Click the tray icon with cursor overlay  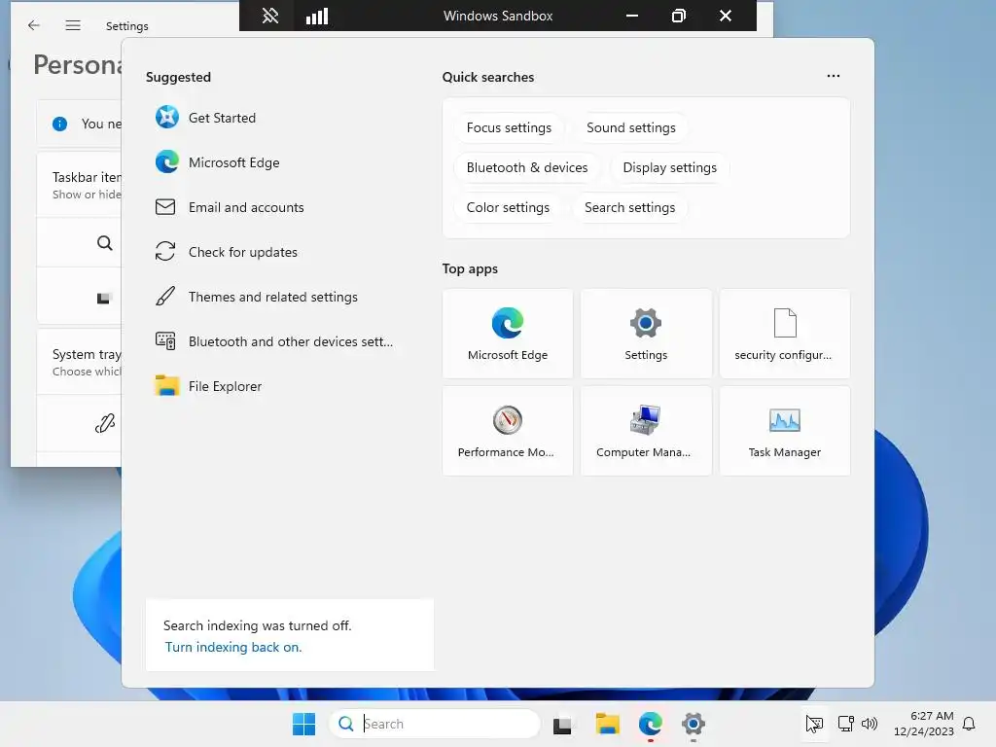(x=814, y=724)
